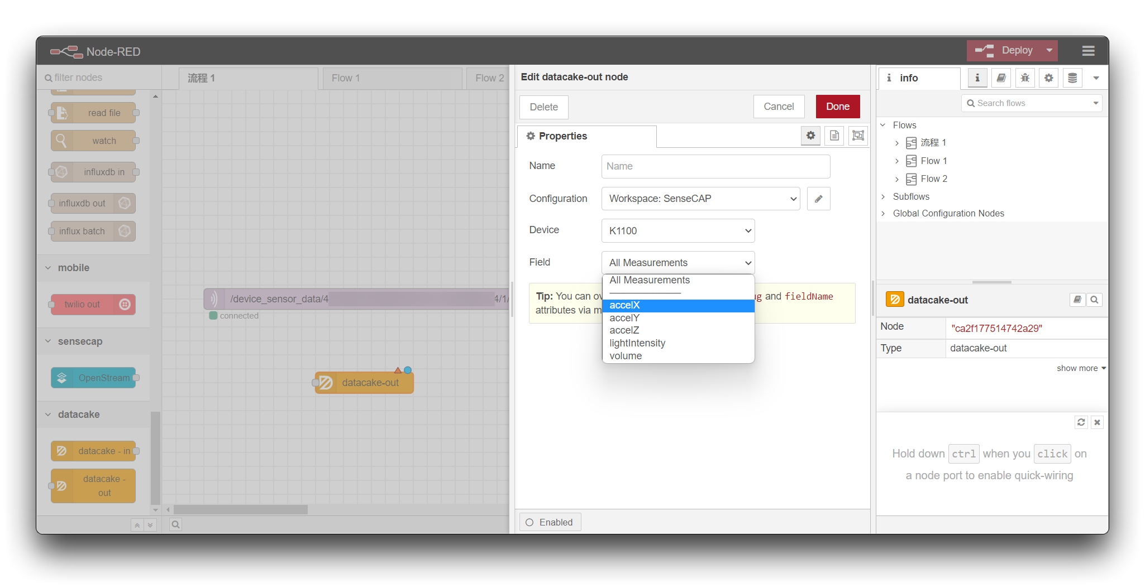Screen dimensions: 1145x588
Task: Expand Global Configuration Nodes section
Action: 884,213
